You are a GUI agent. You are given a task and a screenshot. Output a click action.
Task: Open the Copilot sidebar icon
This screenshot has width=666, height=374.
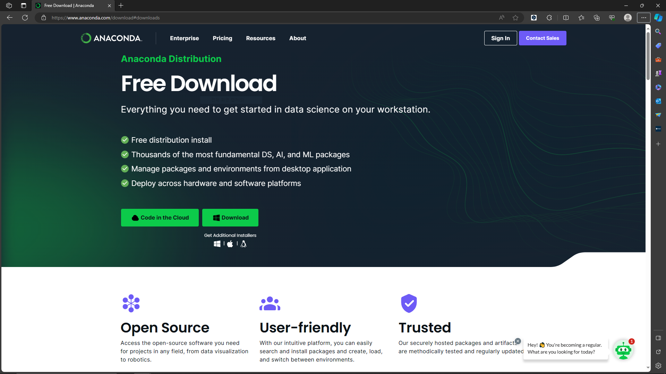click(x=658, y=18)
